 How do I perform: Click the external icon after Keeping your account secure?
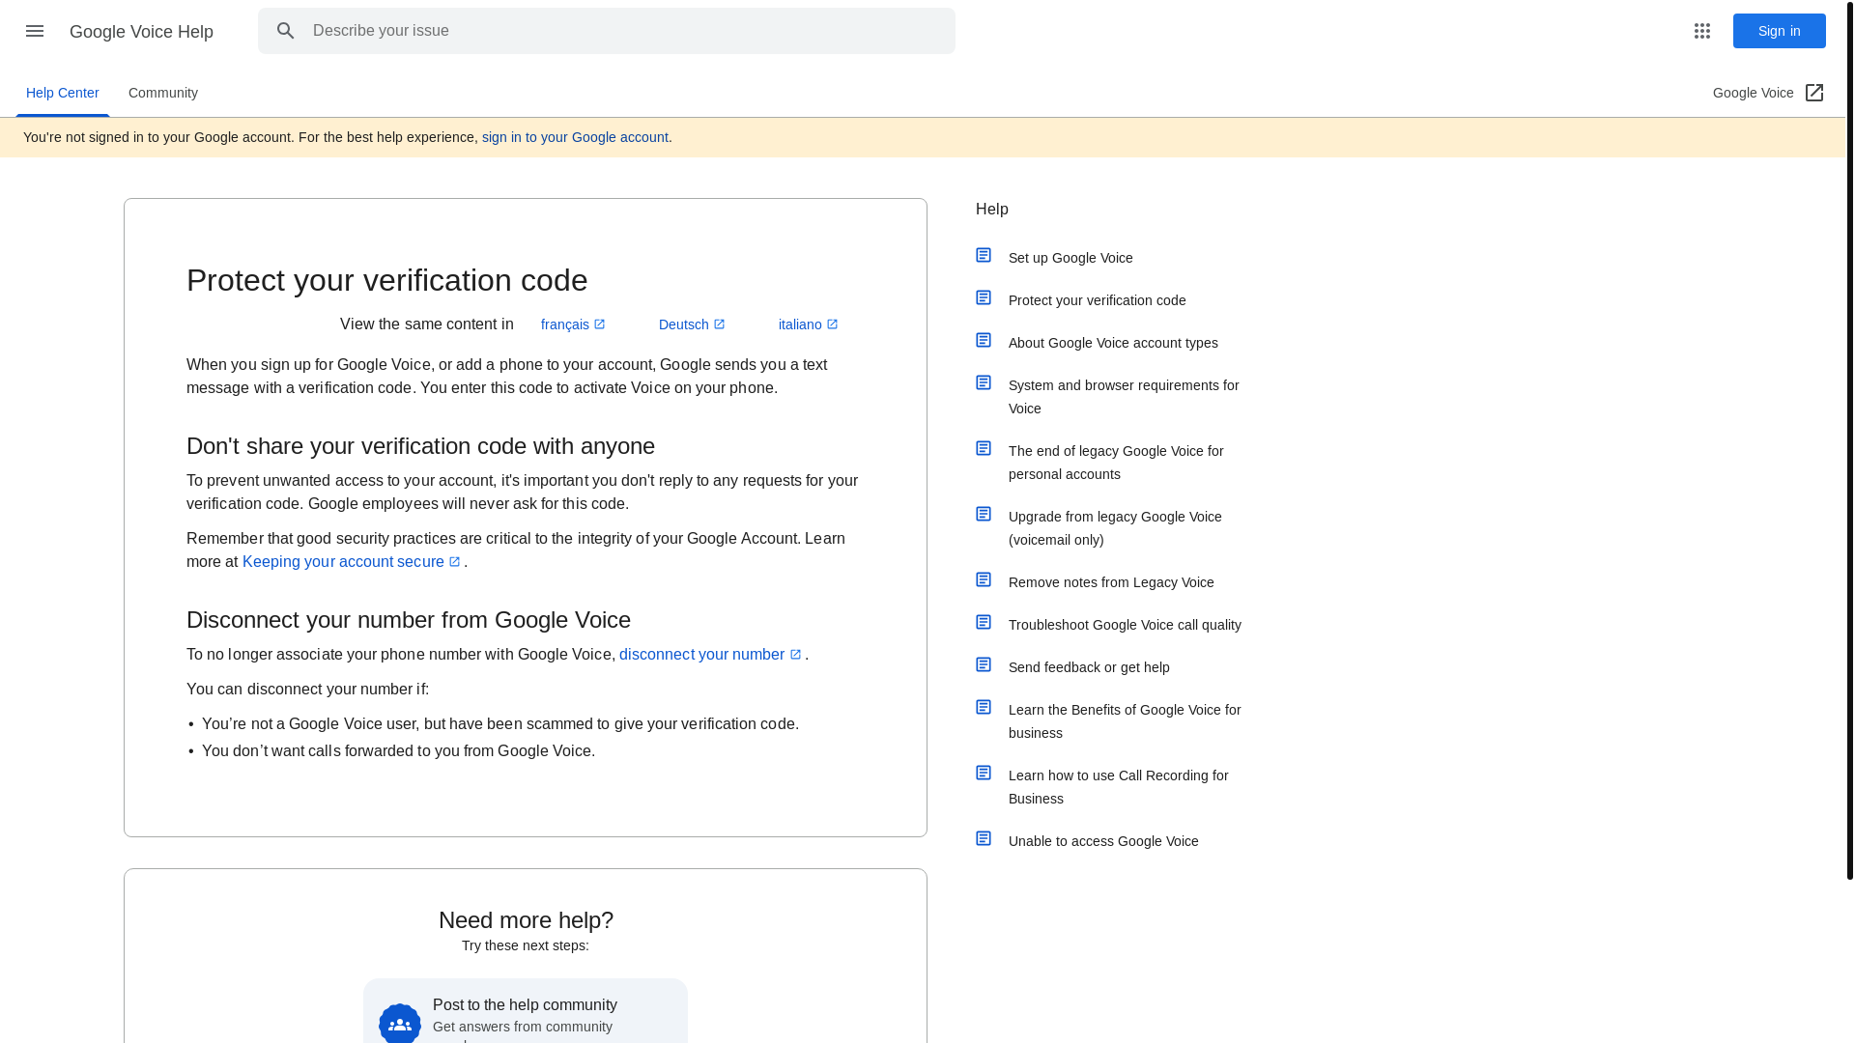point(454,561)
